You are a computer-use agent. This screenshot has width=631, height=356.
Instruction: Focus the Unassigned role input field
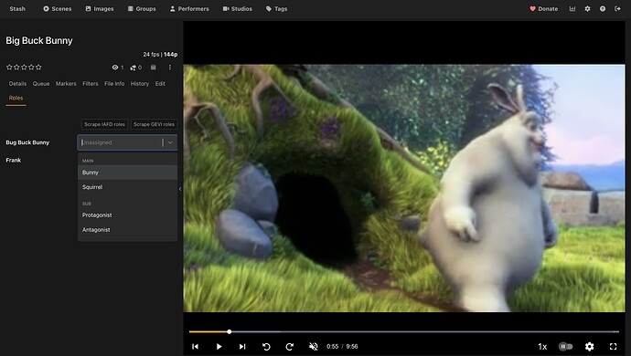point(121,142)
